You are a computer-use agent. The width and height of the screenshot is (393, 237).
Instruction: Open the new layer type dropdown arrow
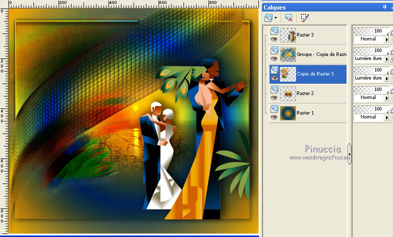(275, 18)
